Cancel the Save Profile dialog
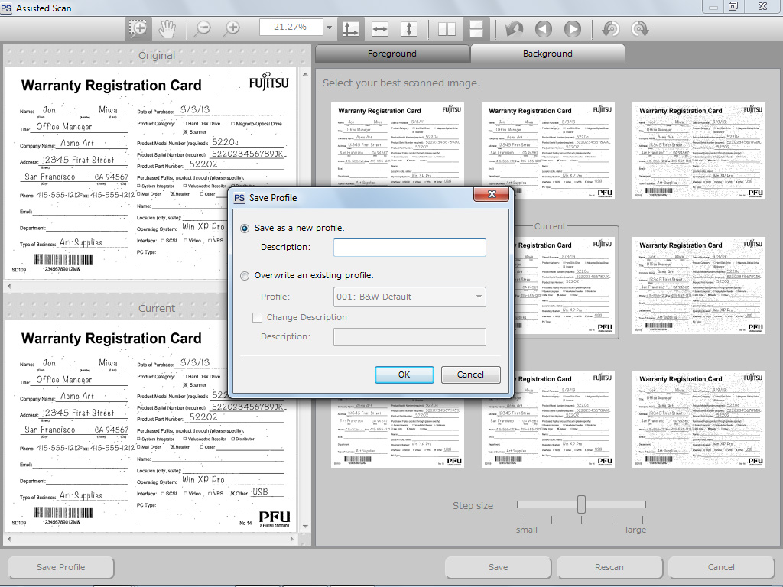The height and width of the screenshot is (587, 783). click(x=470, y=375)
